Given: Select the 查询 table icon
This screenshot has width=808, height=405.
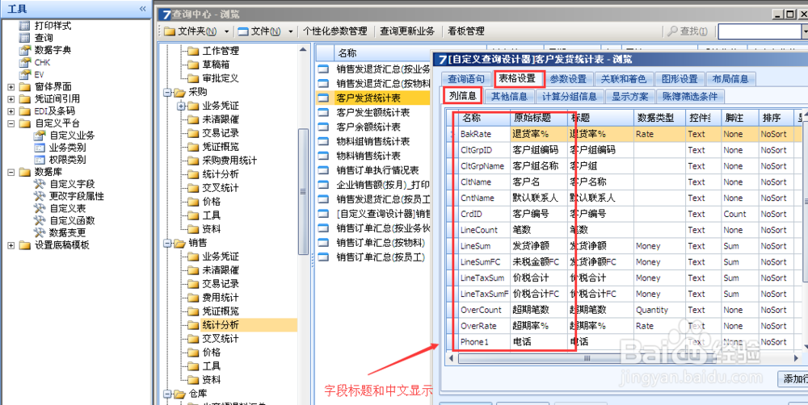Looking at the screenshot, I should [24, 38].
